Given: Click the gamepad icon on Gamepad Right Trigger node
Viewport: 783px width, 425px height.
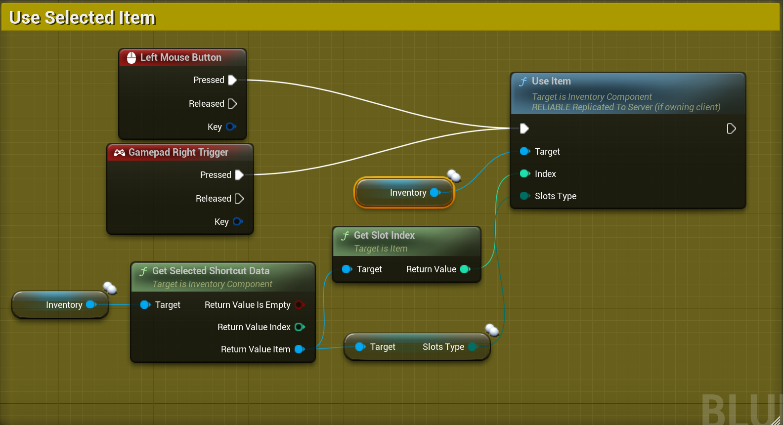Looking at the screenshot, I should click(120, 153).
